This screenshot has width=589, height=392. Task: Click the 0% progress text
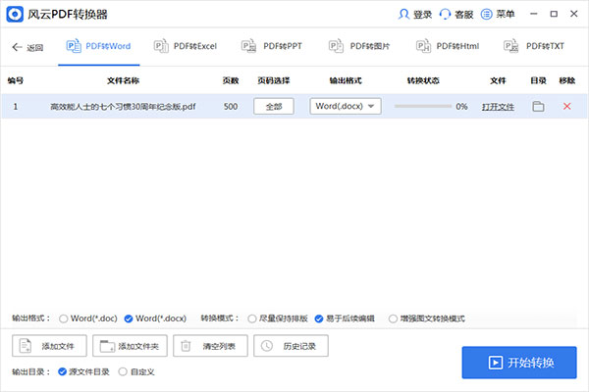[x=461, y=107]
